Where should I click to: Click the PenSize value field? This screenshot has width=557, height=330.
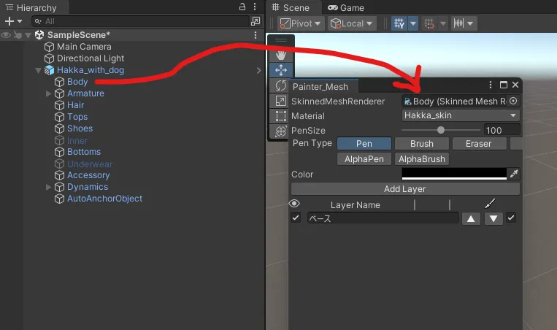(x=502, y=131)
